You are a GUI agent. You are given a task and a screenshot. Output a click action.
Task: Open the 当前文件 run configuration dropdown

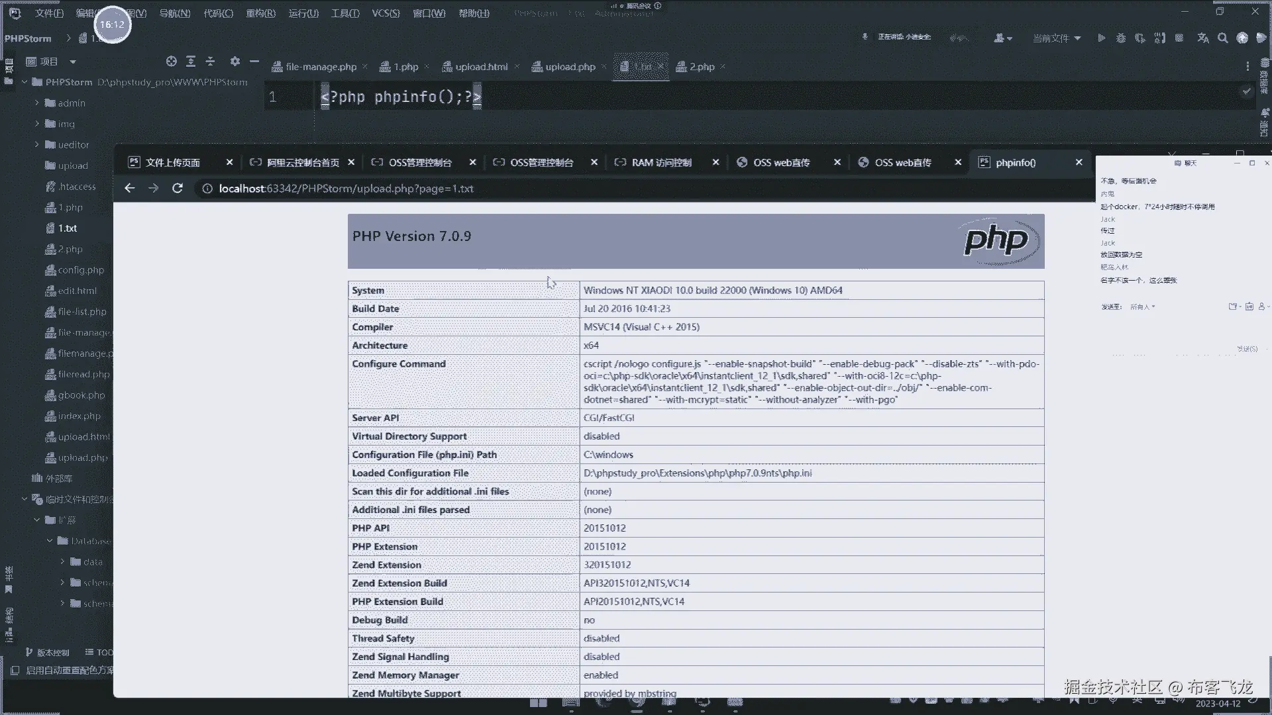click(1057, 38)
